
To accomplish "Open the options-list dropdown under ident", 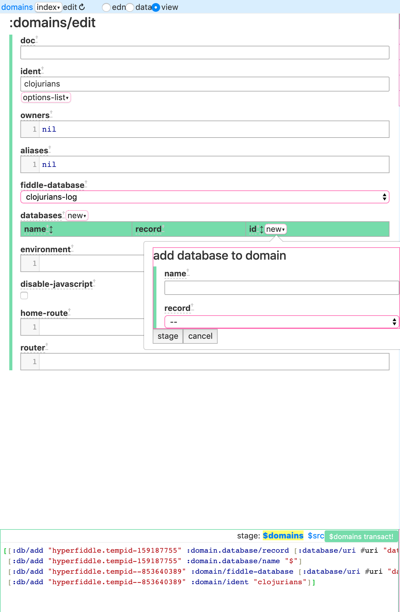I will tap(46, 98).
